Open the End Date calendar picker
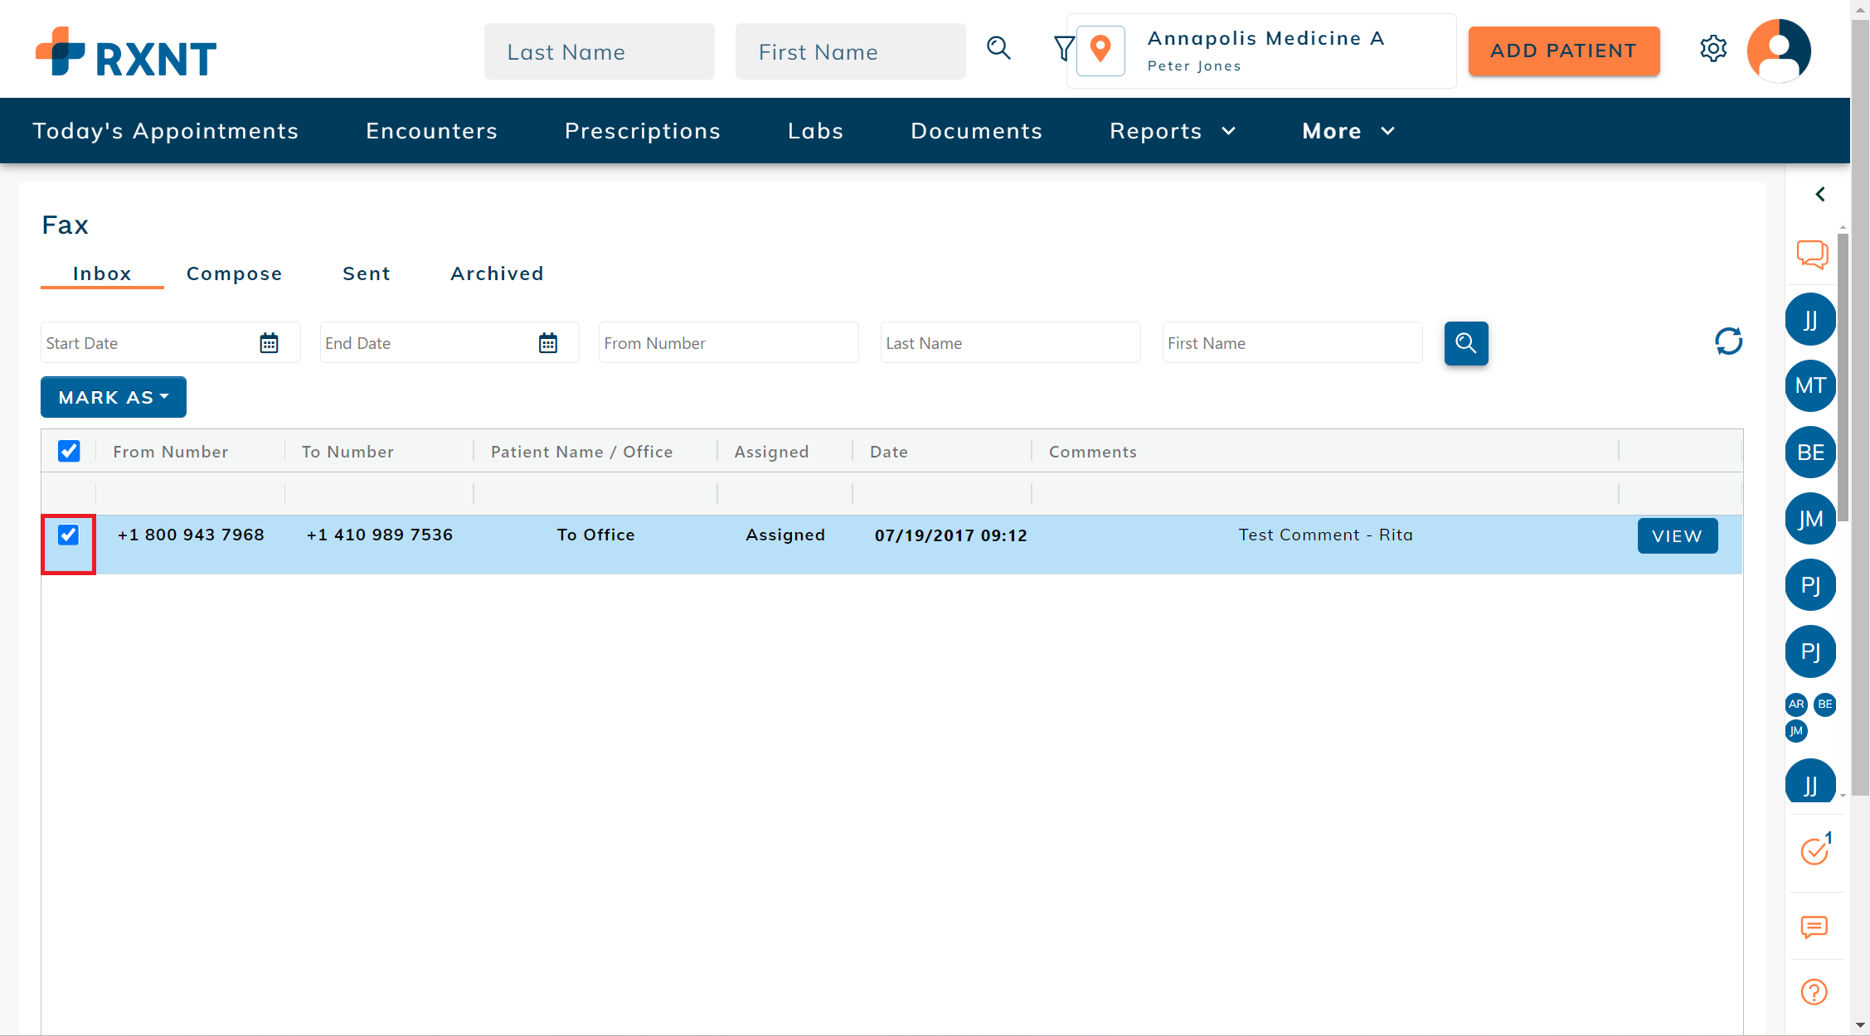This screenshot has width=1870, height=1036. [548, 341]
